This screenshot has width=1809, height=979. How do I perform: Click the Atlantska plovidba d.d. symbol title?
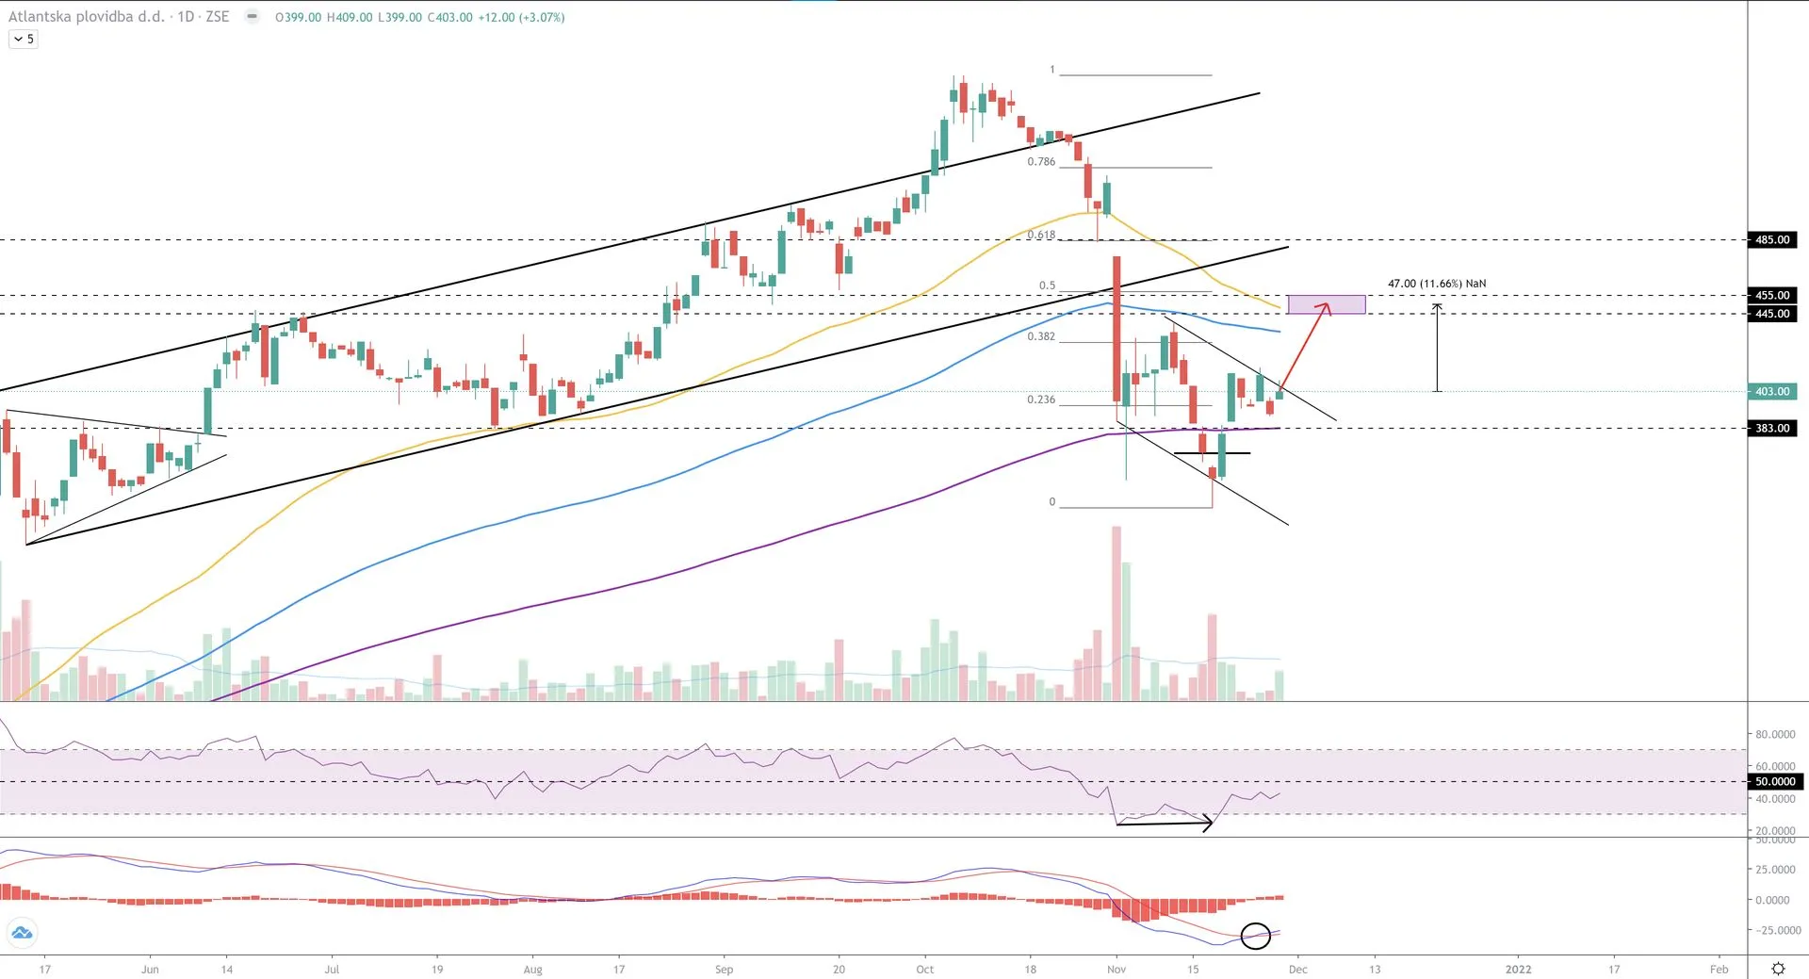tap(86, 17)
